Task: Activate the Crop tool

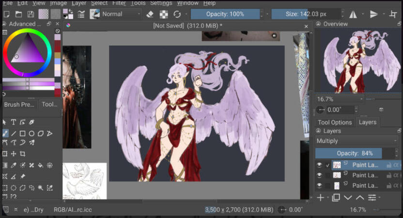Action: 23,154
